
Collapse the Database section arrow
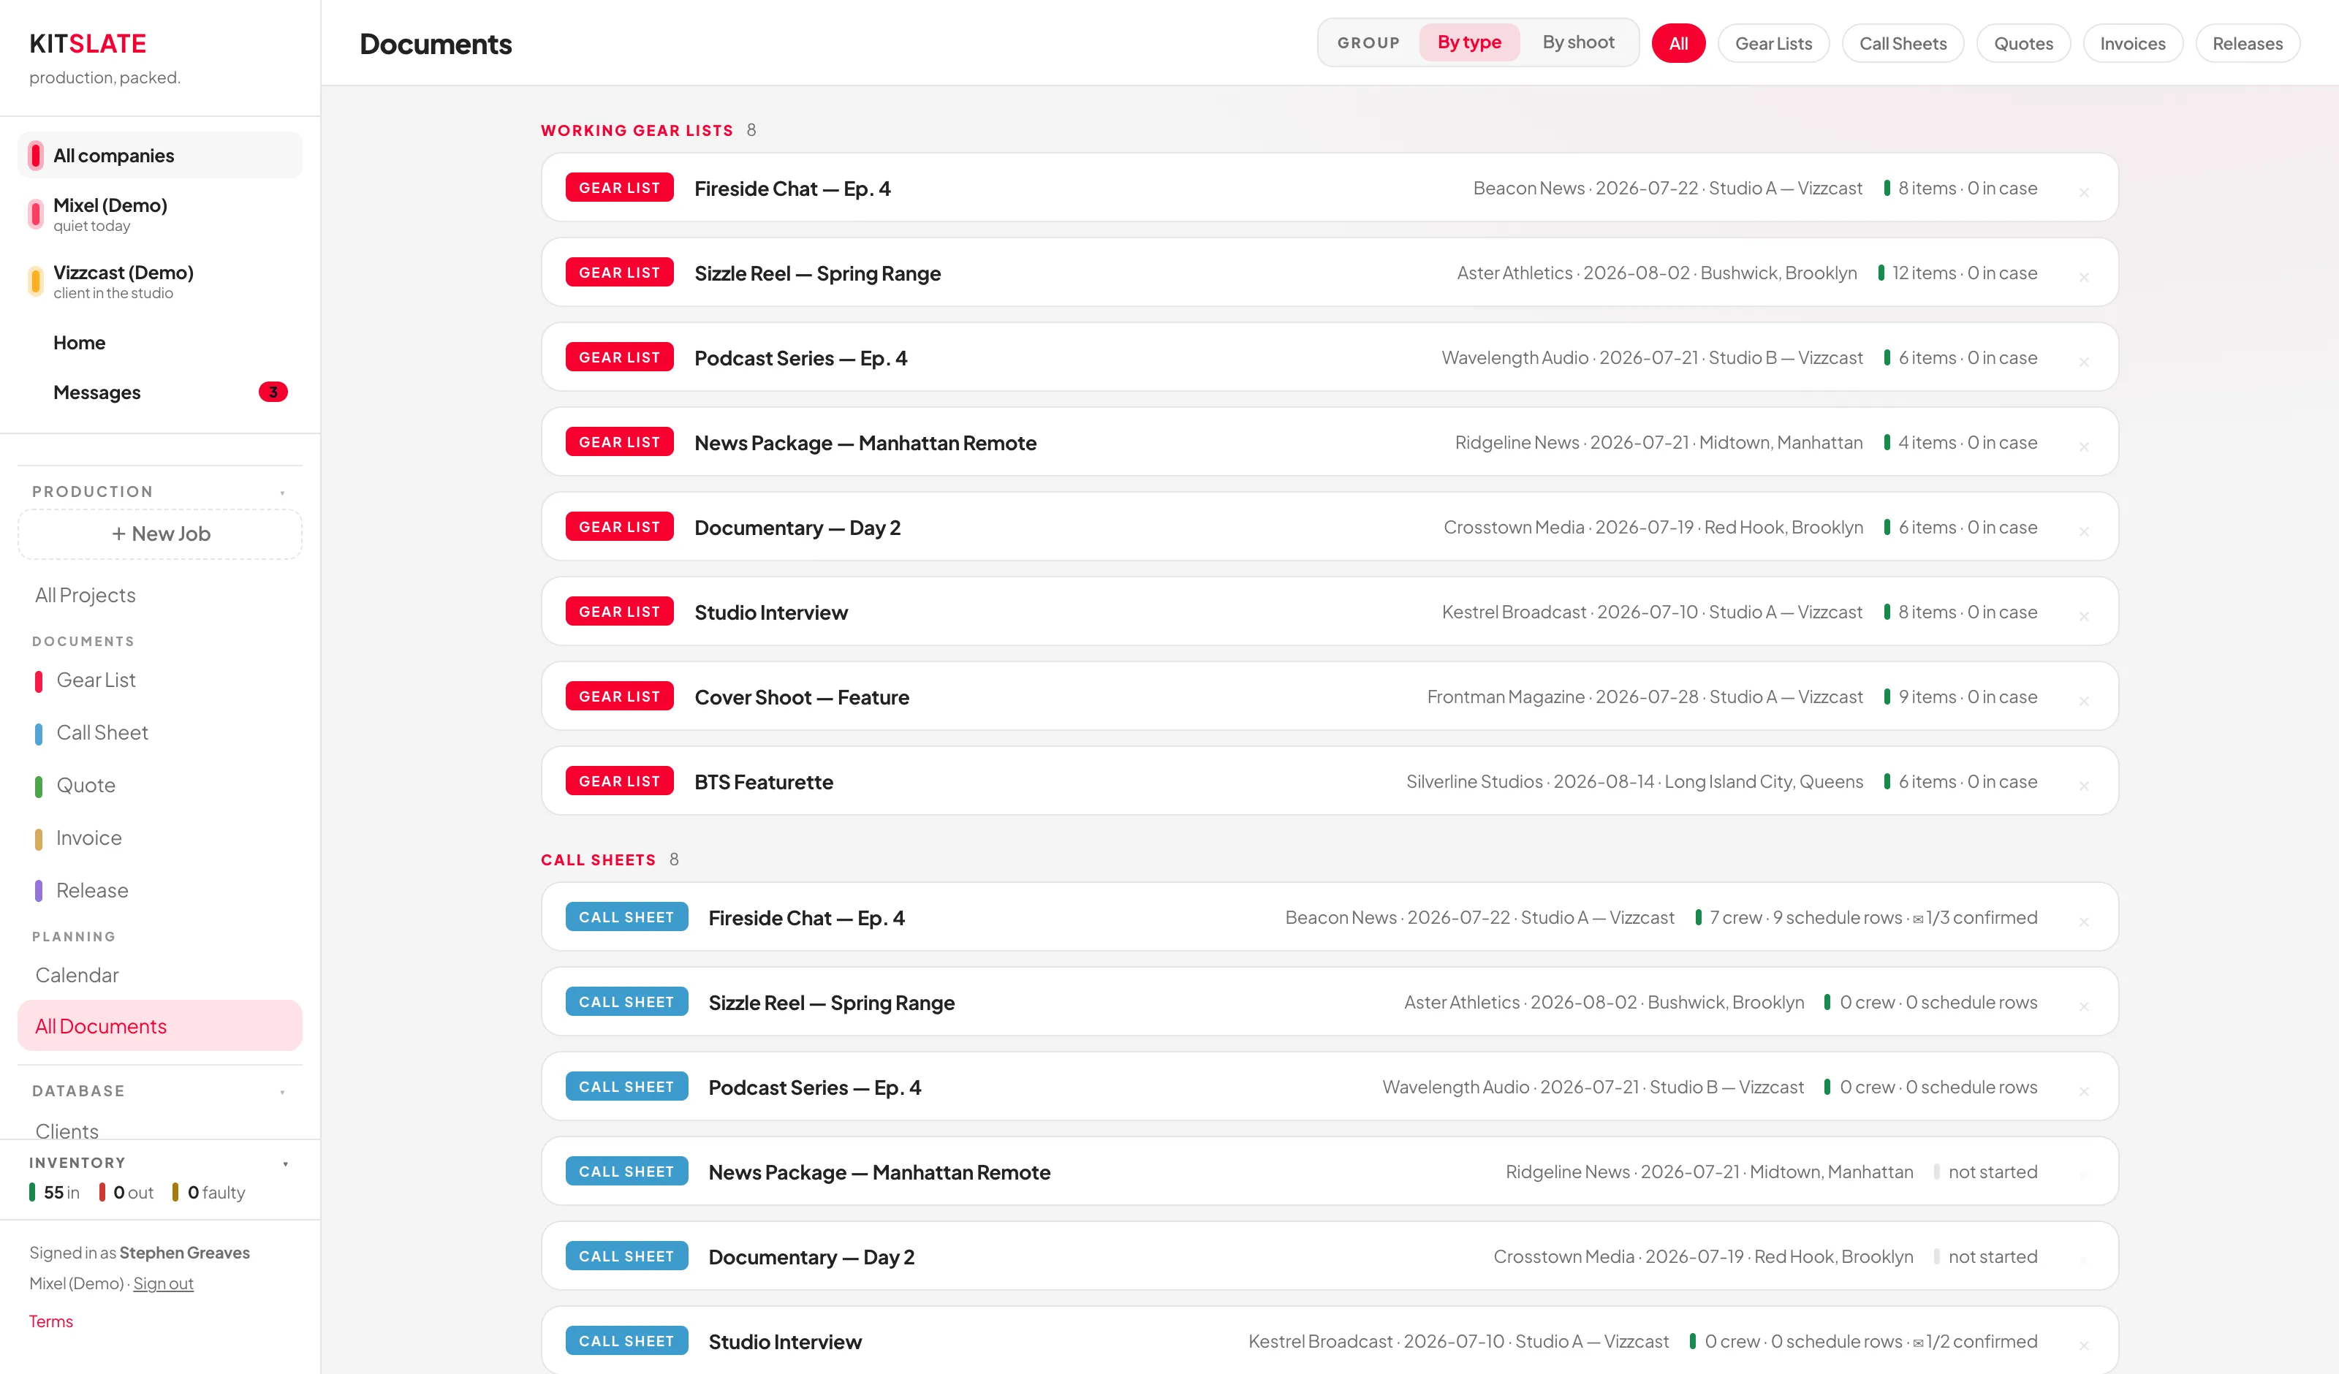pyautogui.click(x=282, y=1093)
